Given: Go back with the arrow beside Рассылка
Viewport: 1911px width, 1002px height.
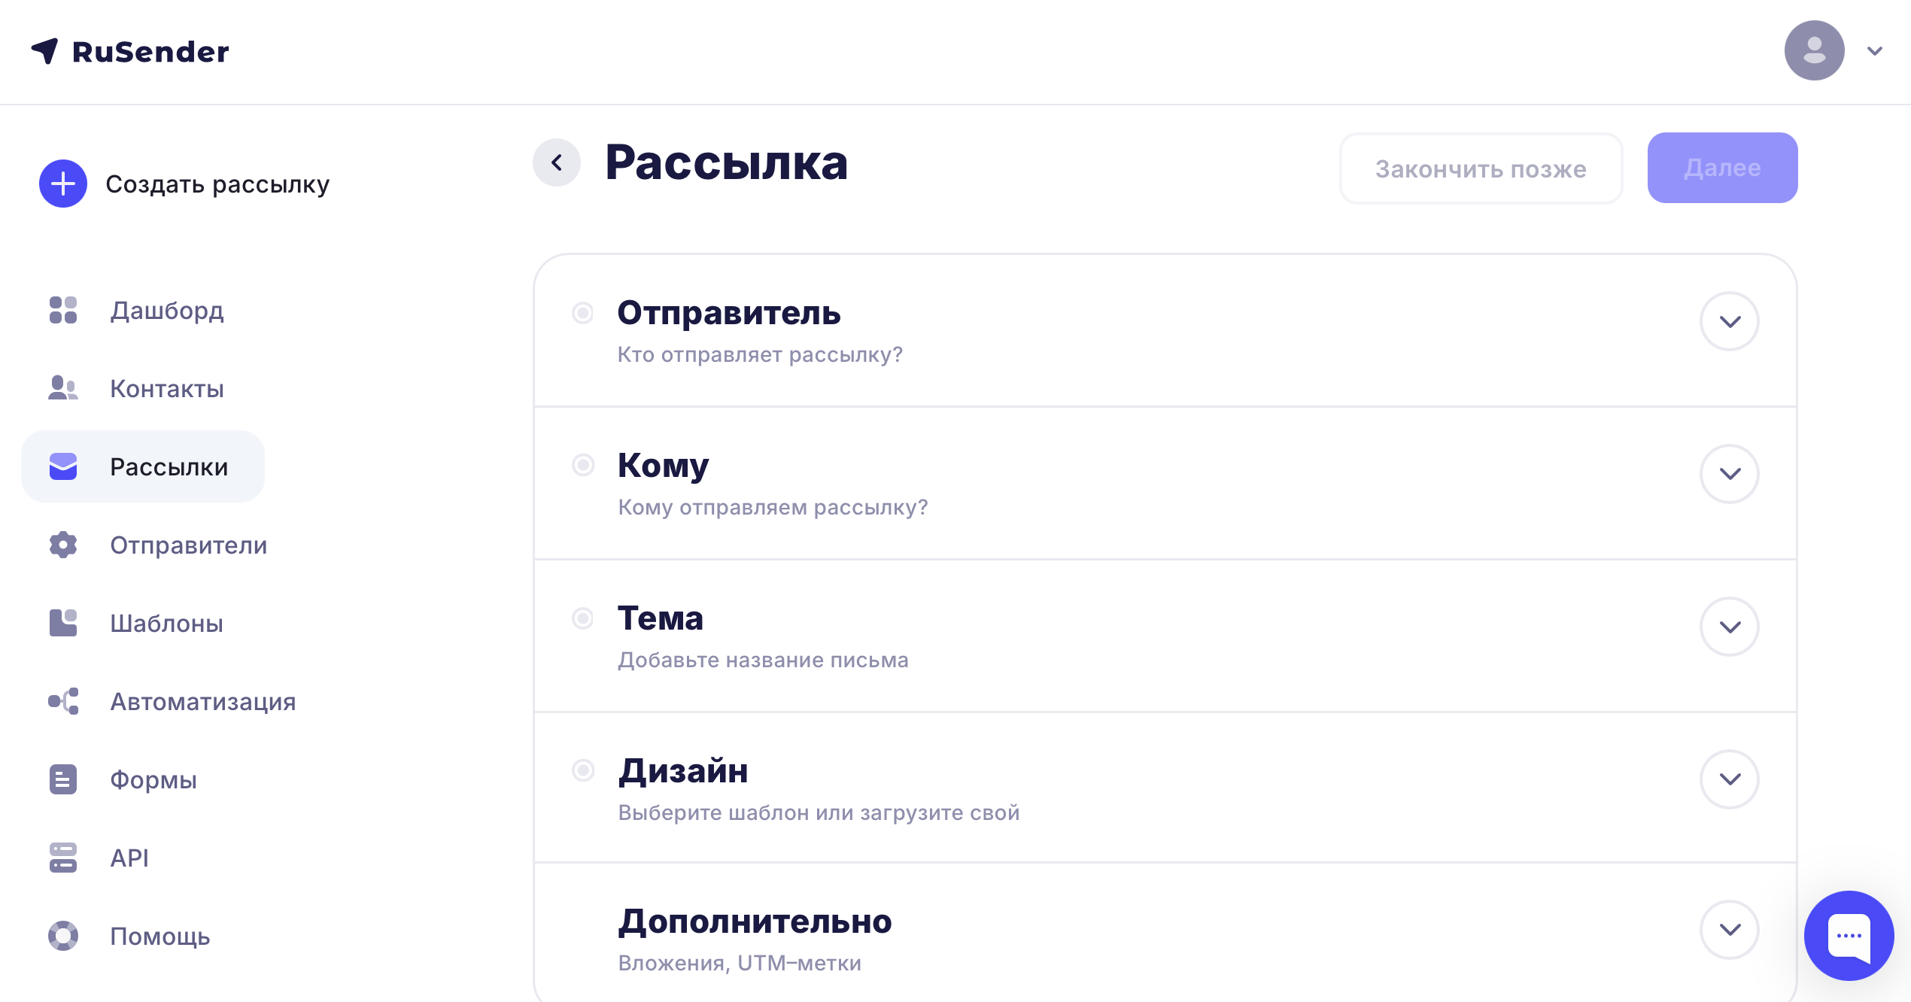Looking at the screenshot, I should 557,162.
